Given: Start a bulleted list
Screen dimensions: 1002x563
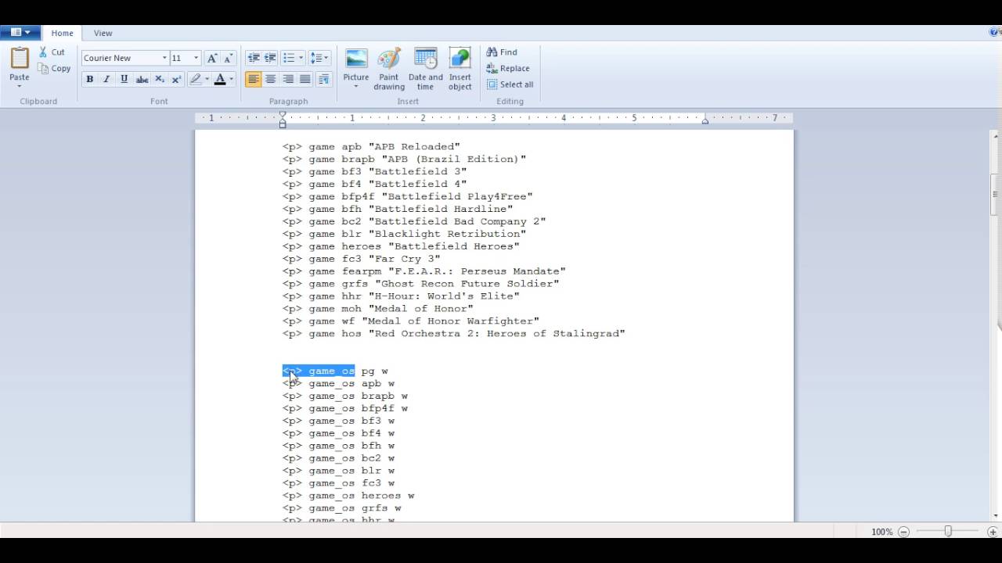Looking at the screenshot, I should pos(288,58).
